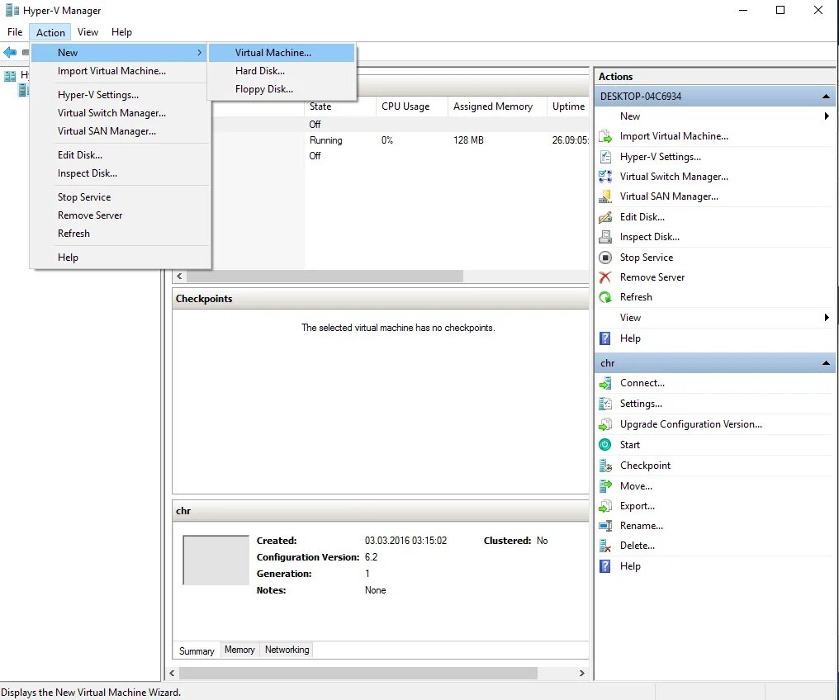Click red X Remove Server icon

coord(605,277)
